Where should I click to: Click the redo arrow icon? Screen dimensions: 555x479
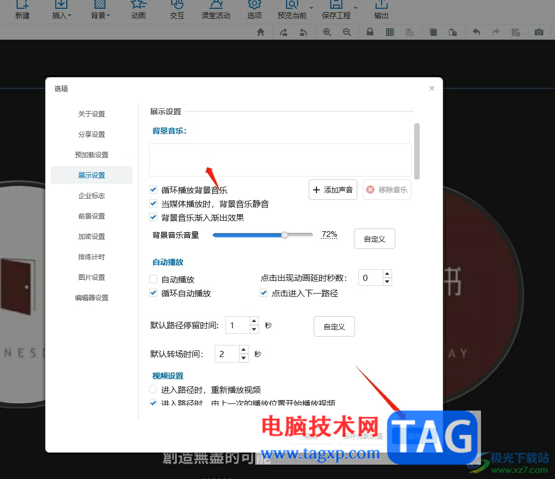click(496, 32)
